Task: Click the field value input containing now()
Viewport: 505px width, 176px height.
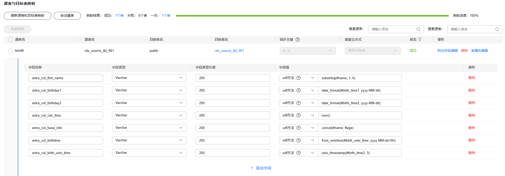Action: pos(360,115)
